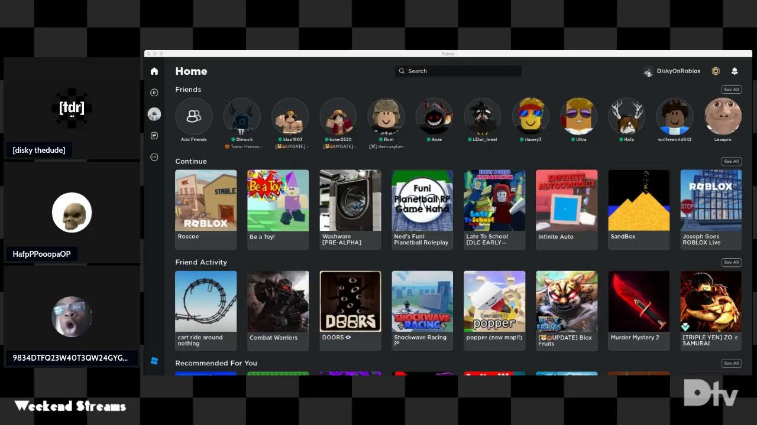Open the notifications bell icon
The width and height of the screenshot is (757, 425).
735,71
